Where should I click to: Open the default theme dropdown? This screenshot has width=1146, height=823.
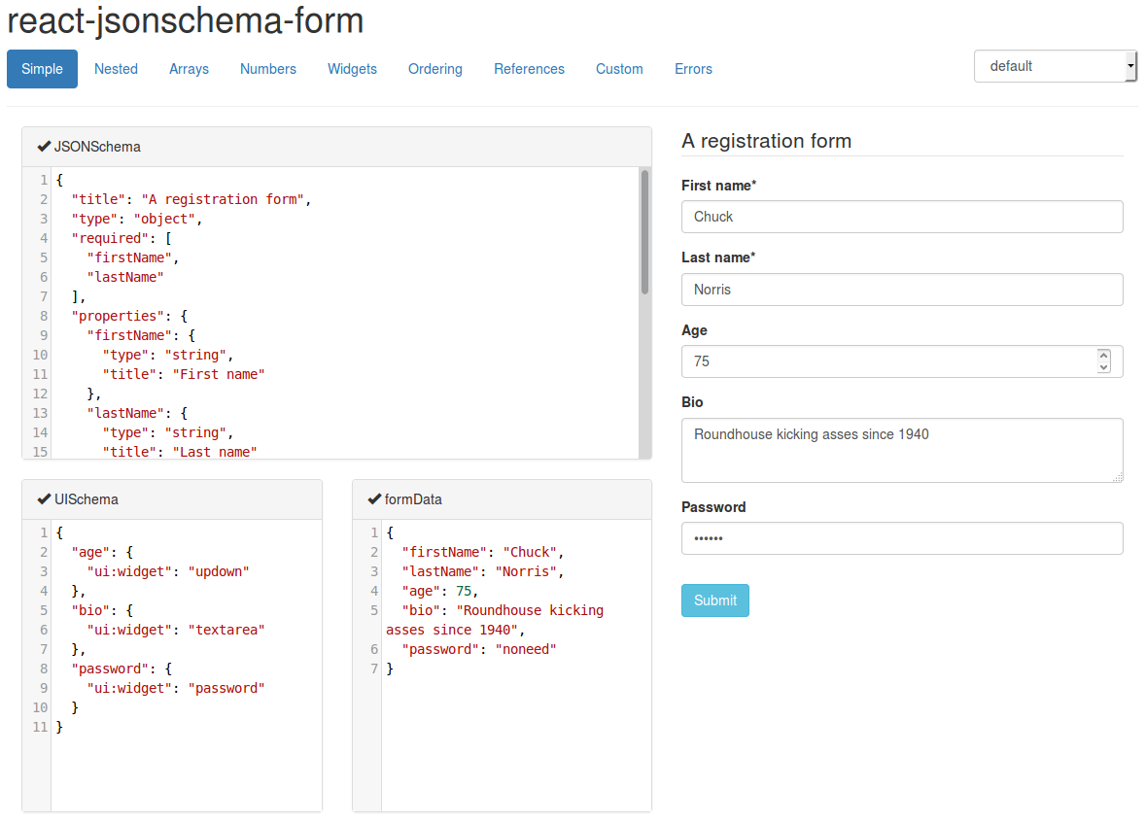pyautogui.click(x=1055, y=66)
